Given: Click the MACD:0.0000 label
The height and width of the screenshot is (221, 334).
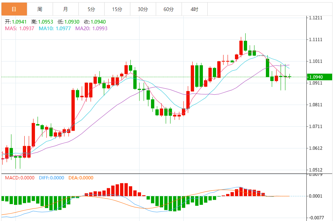Looking at the screenshot, I should click(x=20, y=178).
